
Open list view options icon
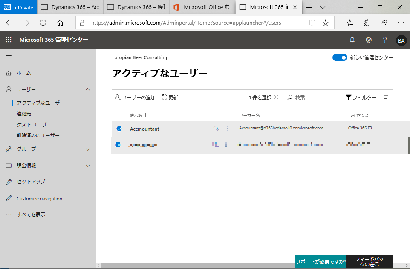(x=386, y=97)
